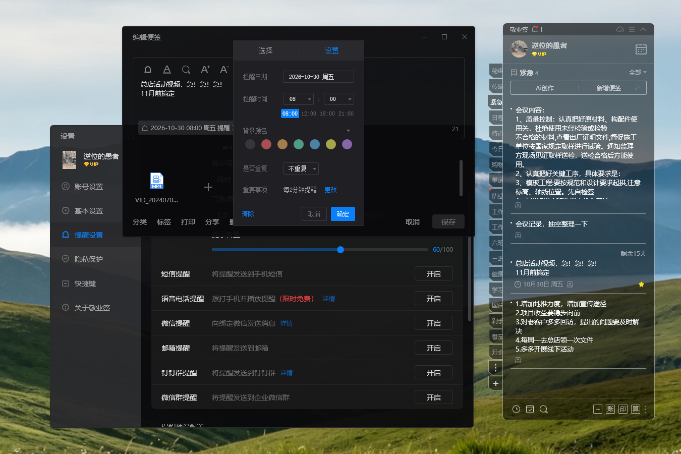
Task: Click the notification bell in the 敬业签 title bar
Action: (x=535, y=29)
